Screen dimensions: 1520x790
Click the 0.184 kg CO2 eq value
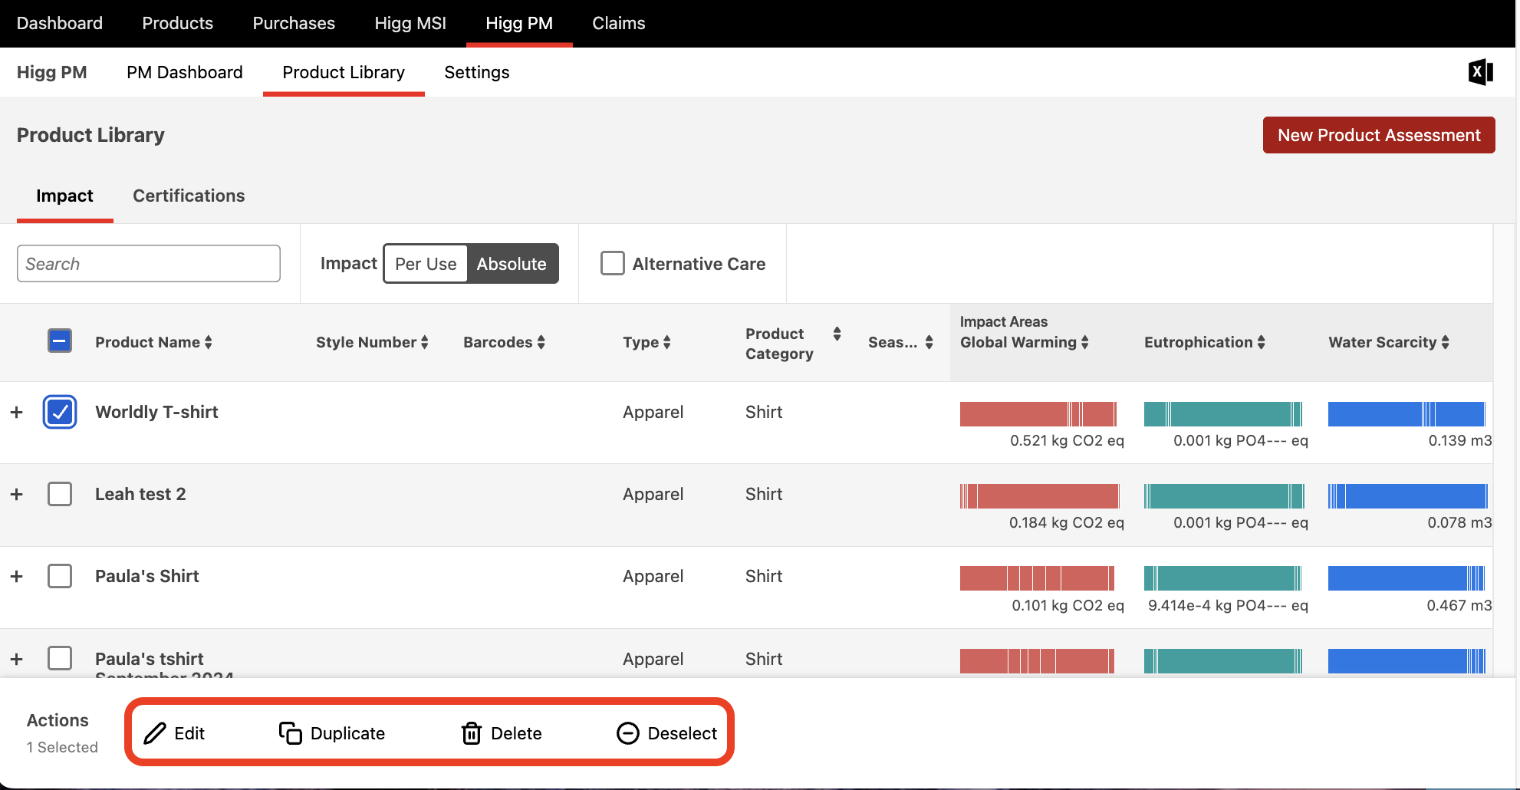point(1066,522)
